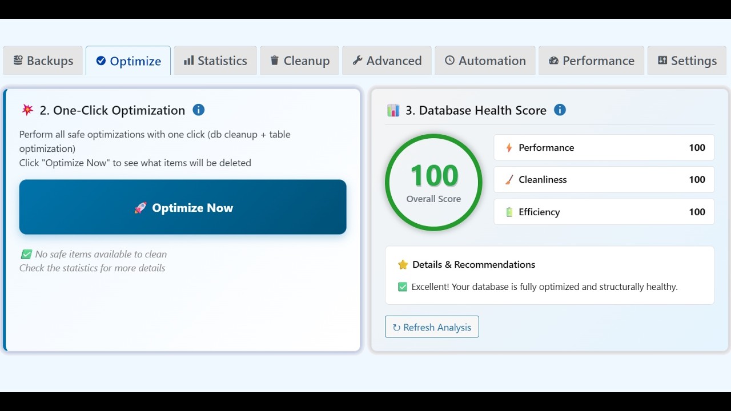Click info icon beside Database Health Score
The image size is (731, 411).
coord(560,110)
